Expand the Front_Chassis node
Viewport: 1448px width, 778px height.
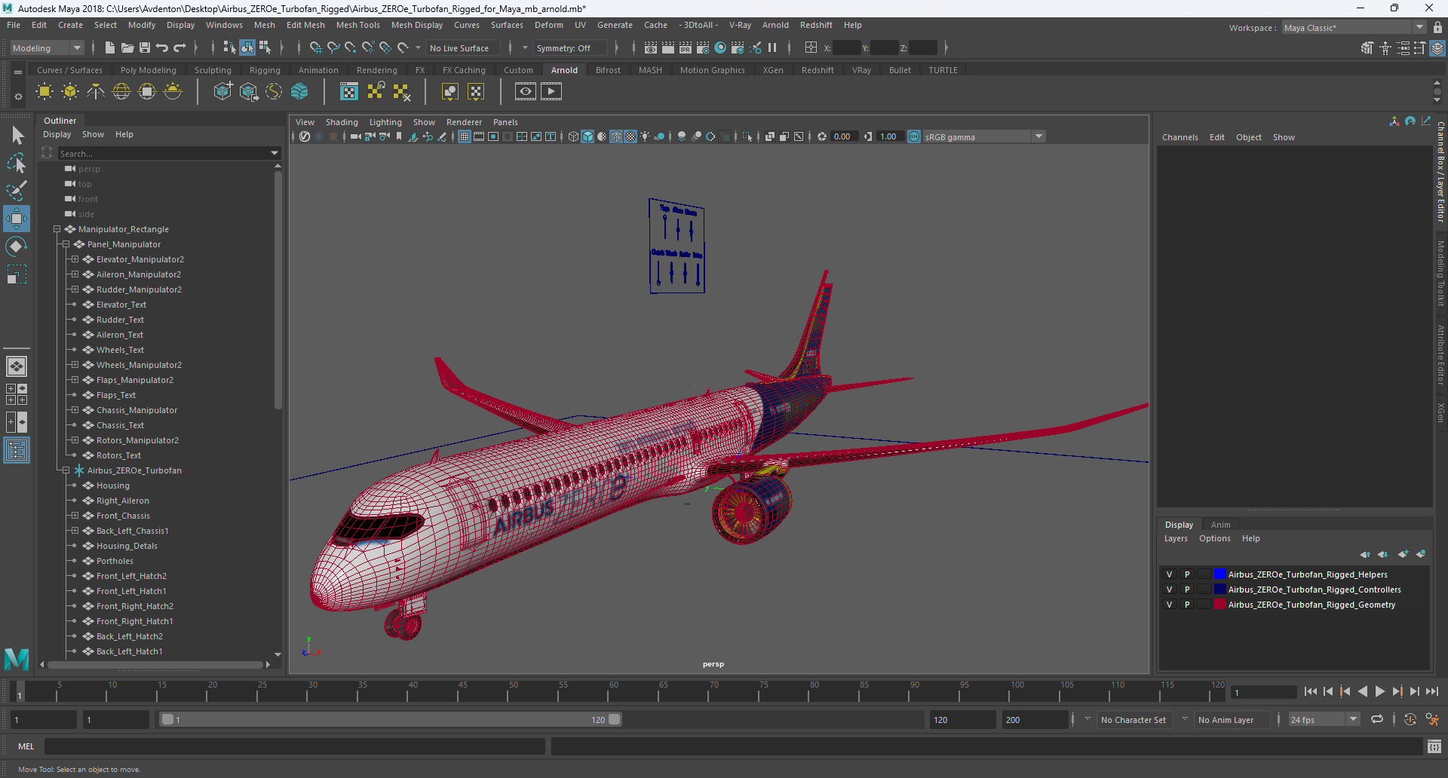pos(75,516)
